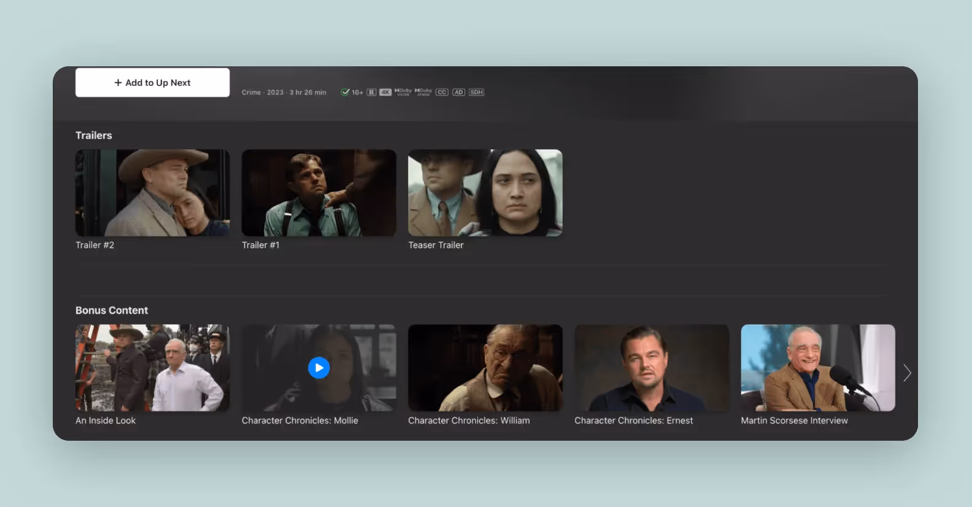Click the Bonus Content section heading

click(x=112, y=310)
